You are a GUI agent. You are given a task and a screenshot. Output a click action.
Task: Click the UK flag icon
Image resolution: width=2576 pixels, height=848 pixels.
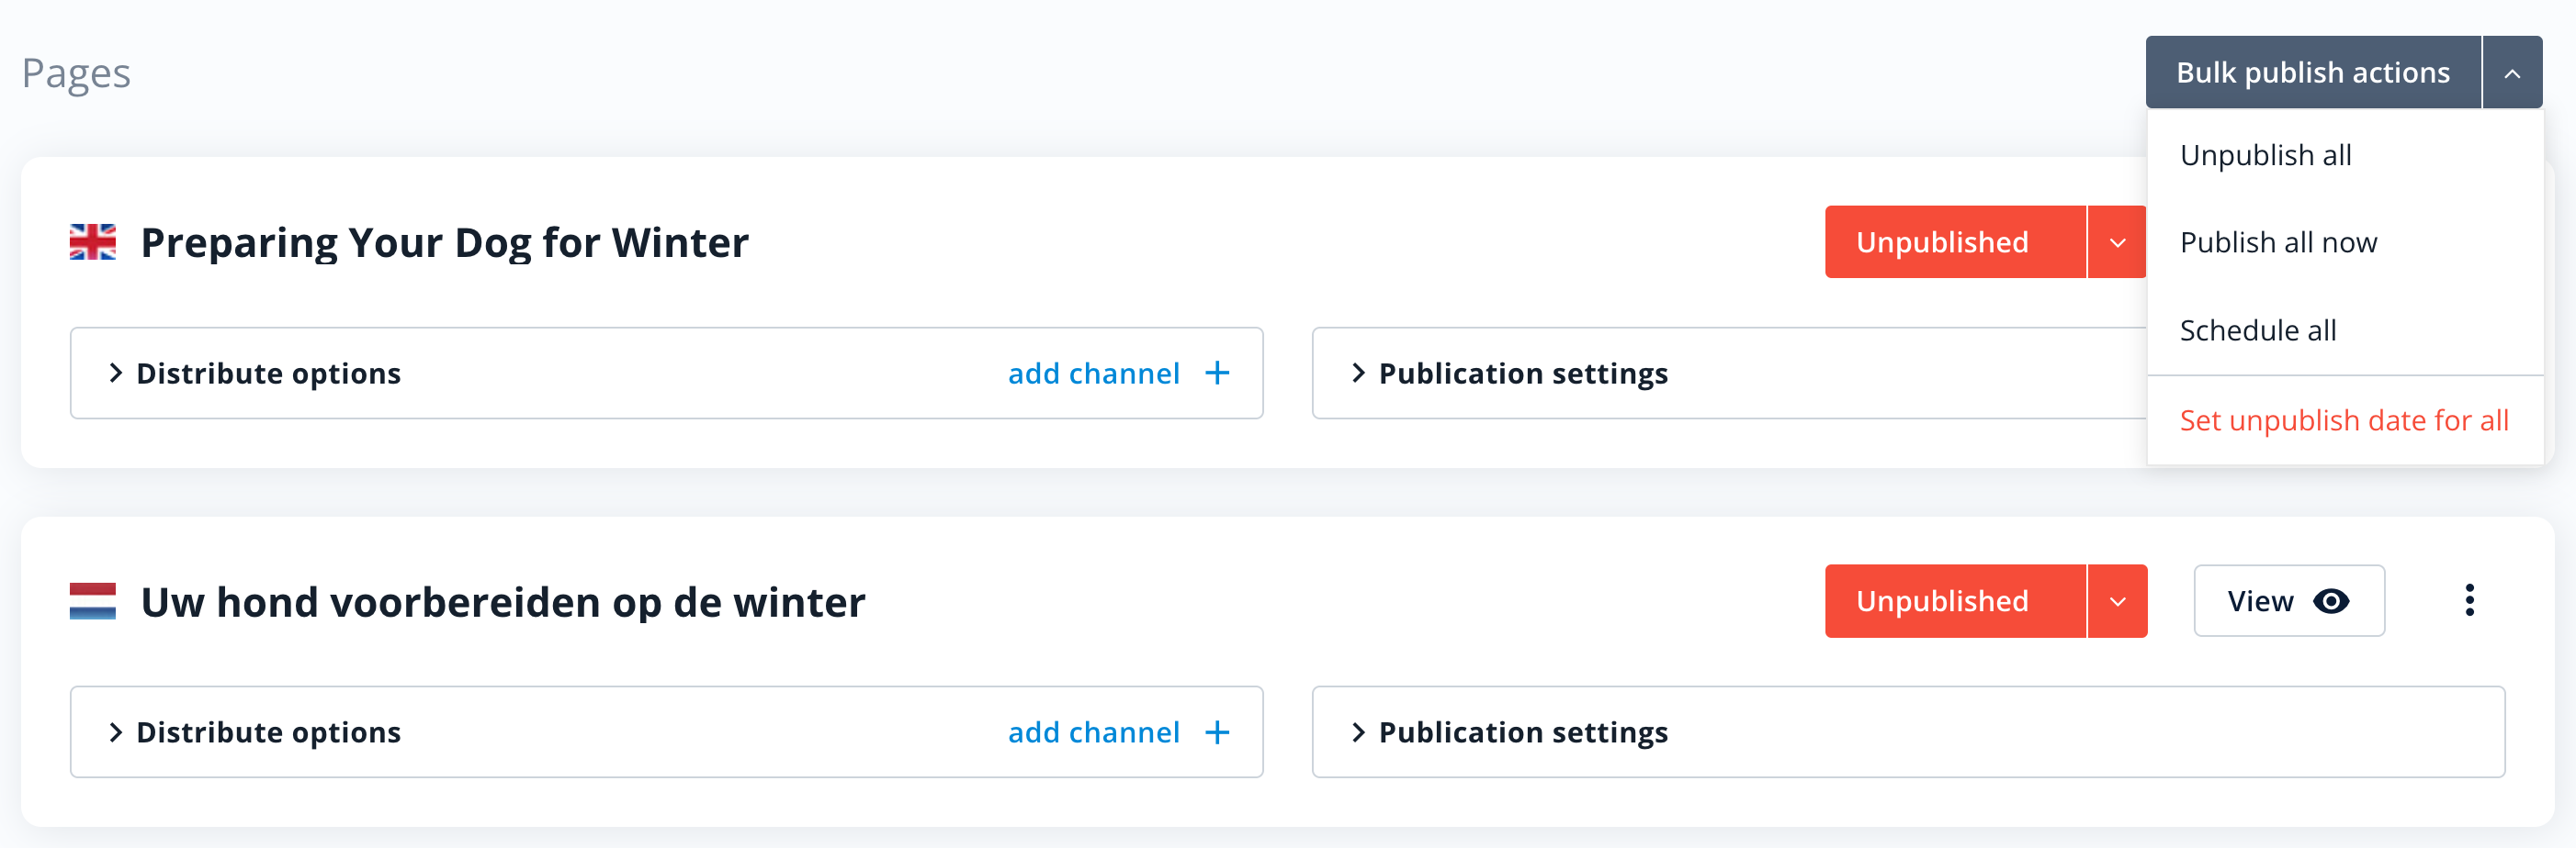pos(92,241)
